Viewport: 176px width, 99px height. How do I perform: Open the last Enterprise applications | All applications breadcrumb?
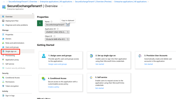131,2
